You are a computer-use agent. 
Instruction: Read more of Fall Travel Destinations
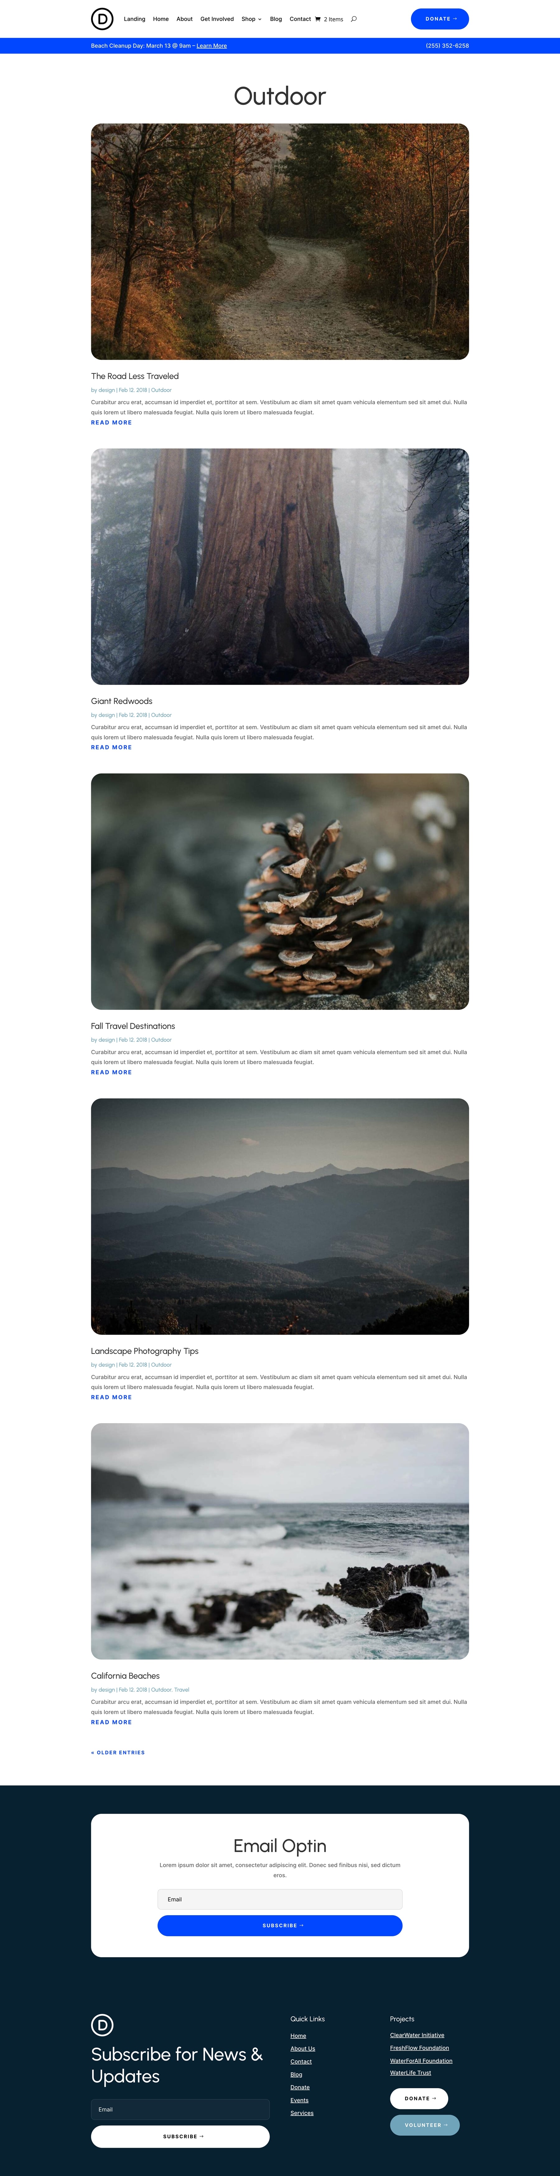coord(111,1072)
